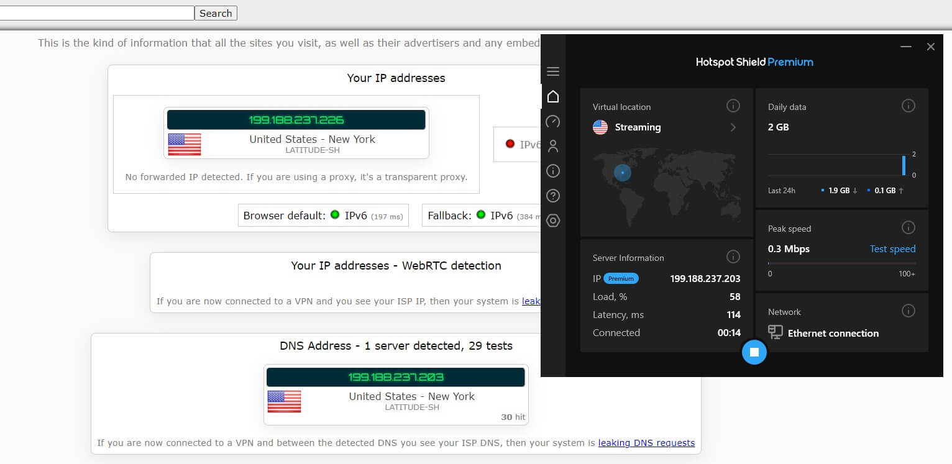
Task: Close the Hotspot Shield window
Action: tap(931, 47)
